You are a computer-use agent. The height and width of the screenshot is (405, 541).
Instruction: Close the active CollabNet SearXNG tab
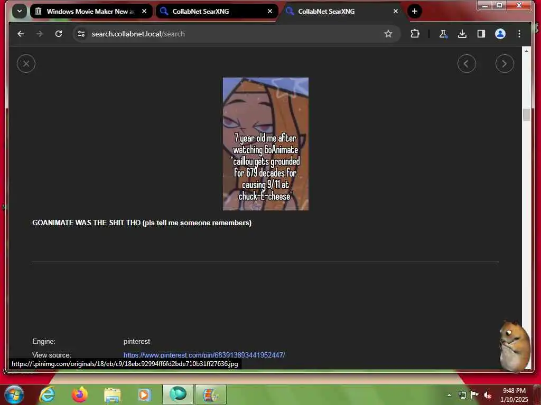(395, 12)
